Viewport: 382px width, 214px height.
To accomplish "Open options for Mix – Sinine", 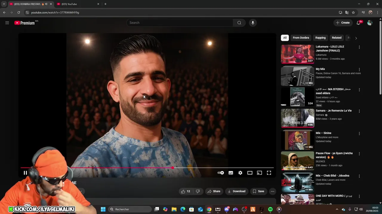I will (359, 134).
